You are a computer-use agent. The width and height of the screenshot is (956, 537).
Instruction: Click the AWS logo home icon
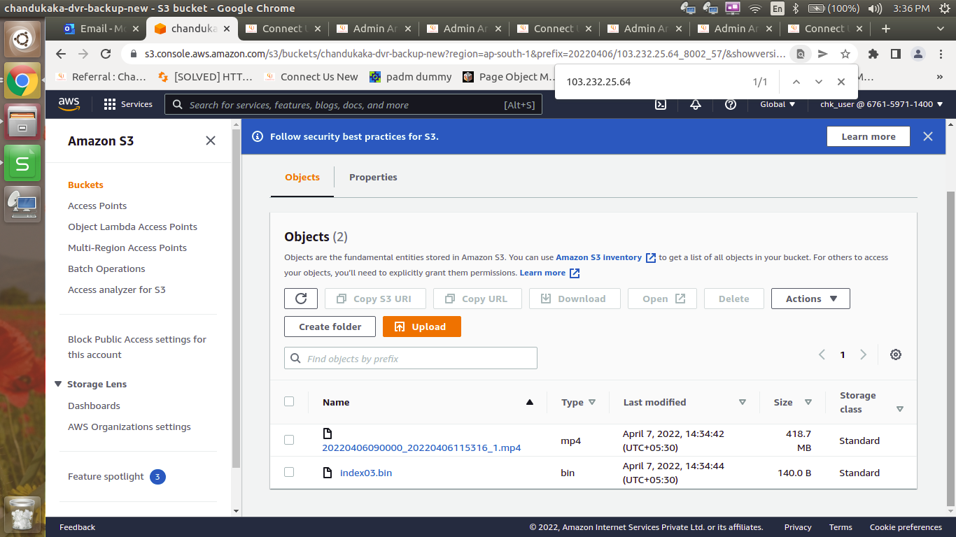69,104
